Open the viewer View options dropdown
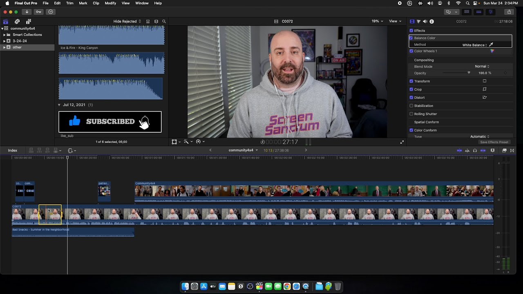The width and height of the screenshot is (523, 294). (395, 21)
